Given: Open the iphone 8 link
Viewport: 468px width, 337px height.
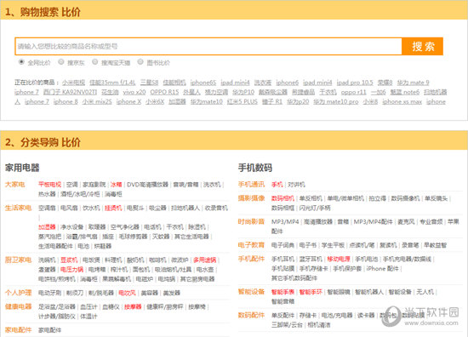Looking at the screenshot, I should point(66,101).
